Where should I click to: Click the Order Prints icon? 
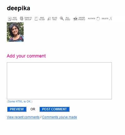coord(75,19)
